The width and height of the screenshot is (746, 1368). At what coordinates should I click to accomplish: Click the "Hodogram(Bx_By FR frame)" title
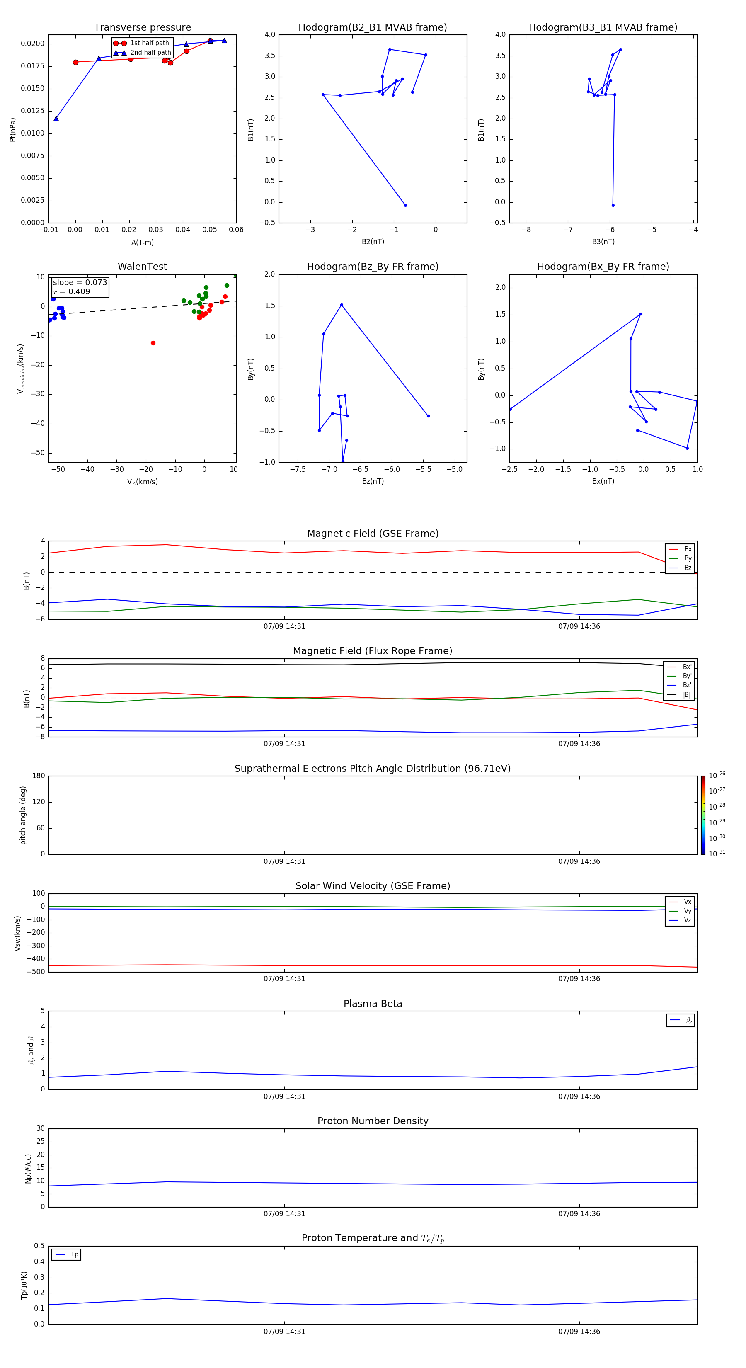pos(603,267)
